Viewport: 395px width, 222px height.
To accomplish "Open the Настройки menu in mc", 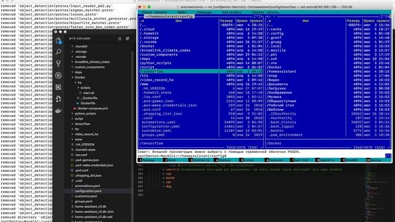I will pyautogui.click(x=231, y=12).
